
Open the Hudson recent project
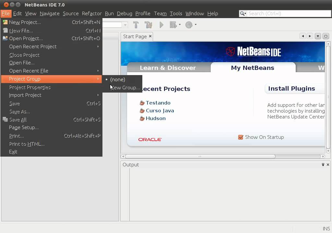point(156,118)
